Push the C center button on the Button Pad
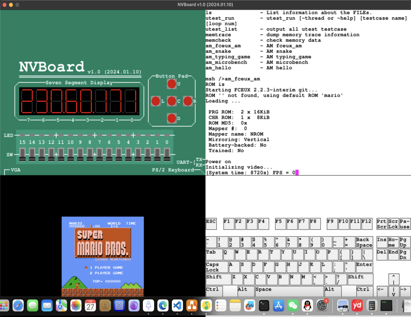The image size is (411, 317). [x=172, y=101]
